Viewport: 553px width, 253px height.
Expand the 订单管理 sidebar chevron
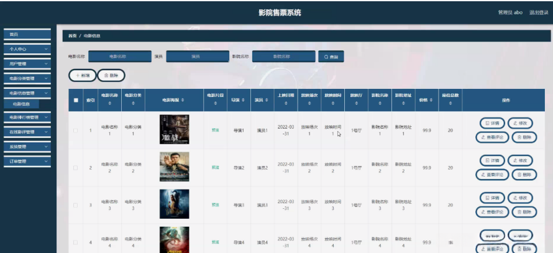[x=46, y=161]
